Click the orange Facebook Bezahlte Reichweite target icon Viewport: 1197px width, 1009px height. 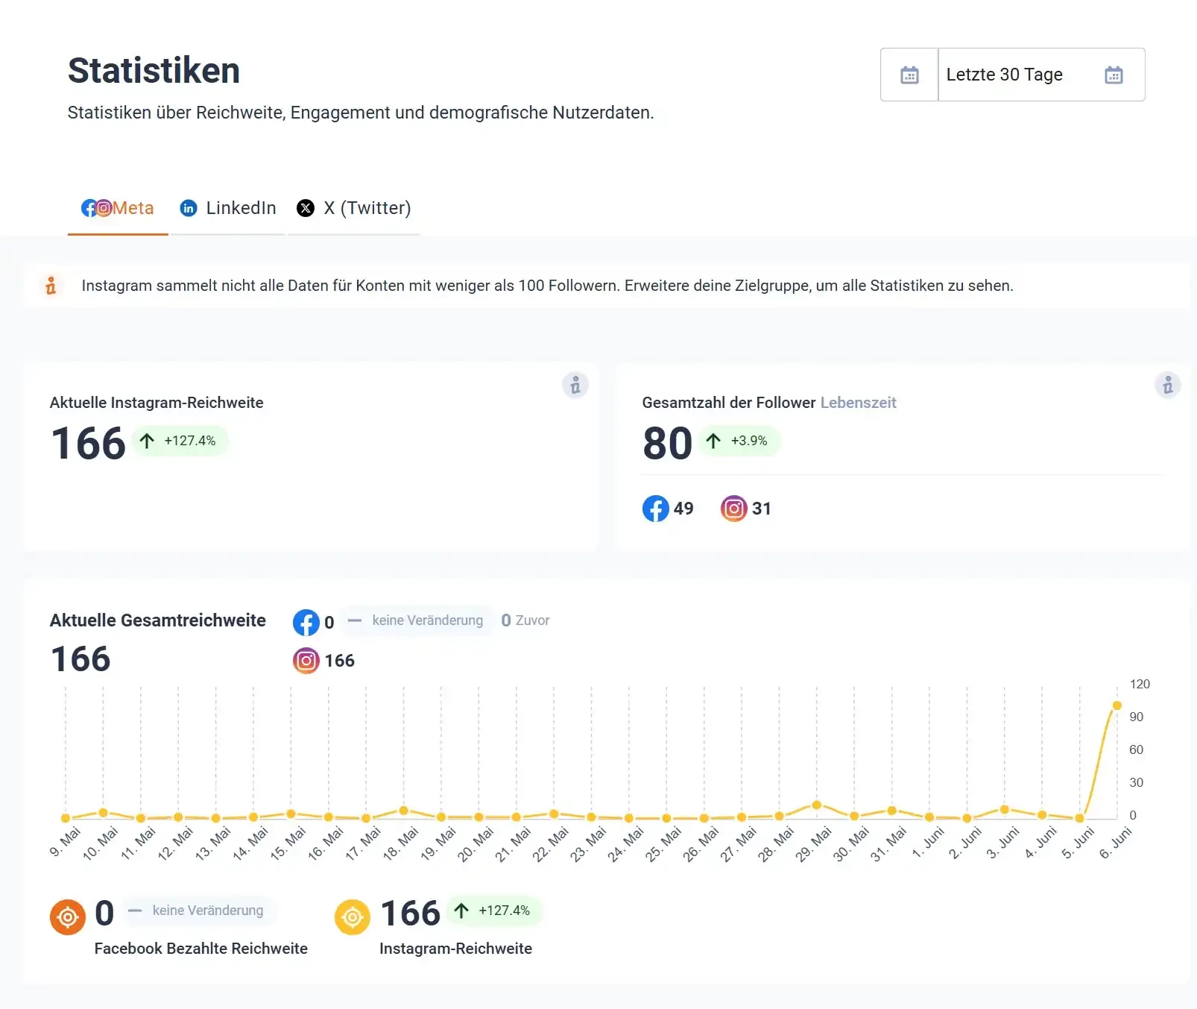(x=68, y=917)
